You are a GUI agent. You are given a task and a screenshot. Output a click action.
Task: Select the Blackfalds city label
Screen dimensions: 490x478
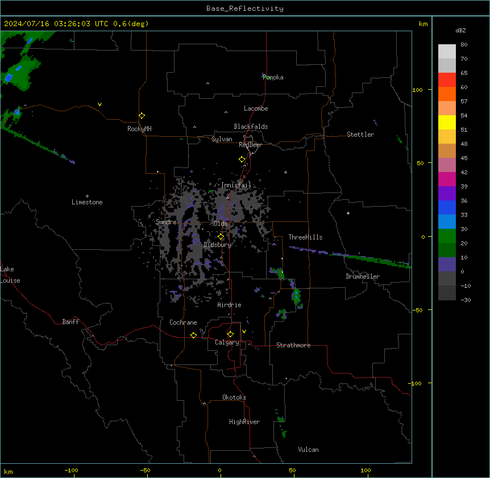coord(251,127)
